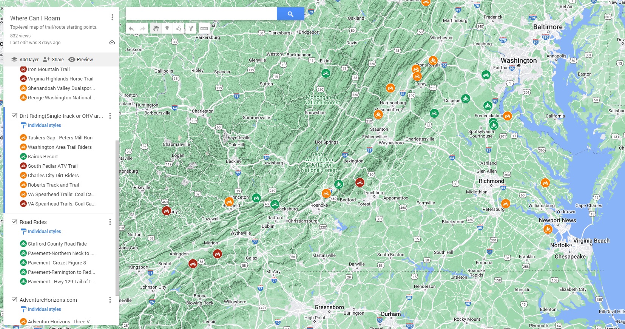Open the green marker near Elkins
Image resolution: width=625 pixels, height=329 pixels.
click(x=326, y=73)
